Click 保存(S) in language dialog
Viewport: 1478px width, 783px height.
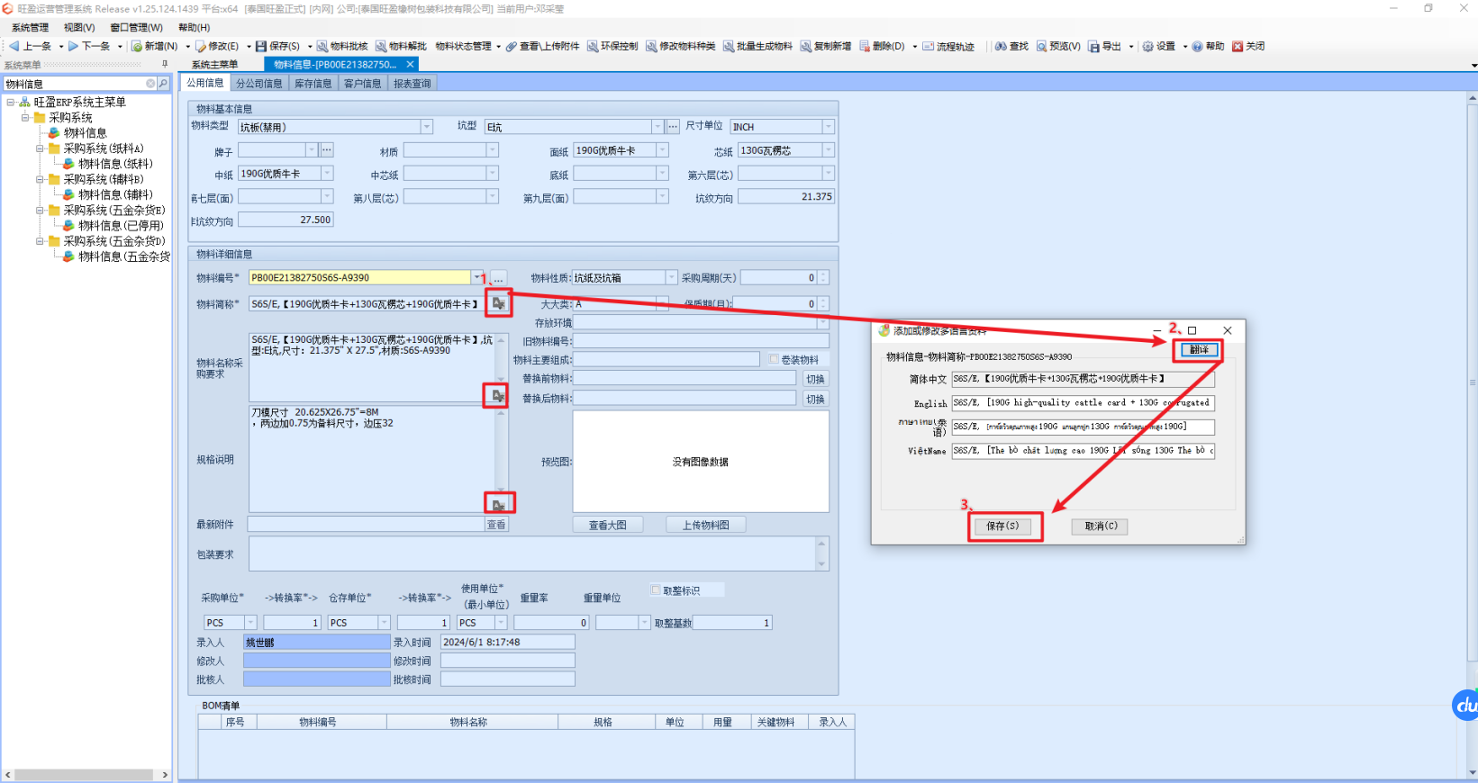click(x=1002, y=526)
